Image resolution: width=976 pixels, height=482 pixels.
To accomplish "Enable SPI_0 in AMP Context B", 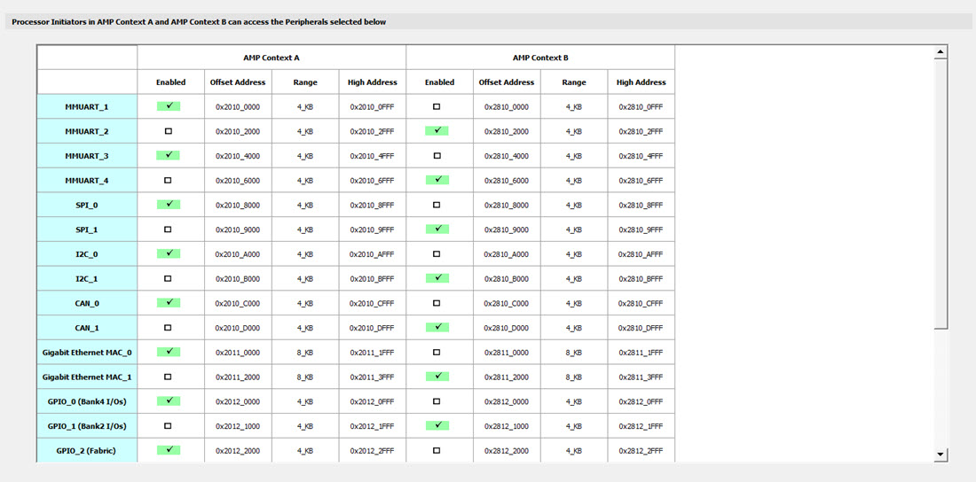I will [x=437, y=205].
